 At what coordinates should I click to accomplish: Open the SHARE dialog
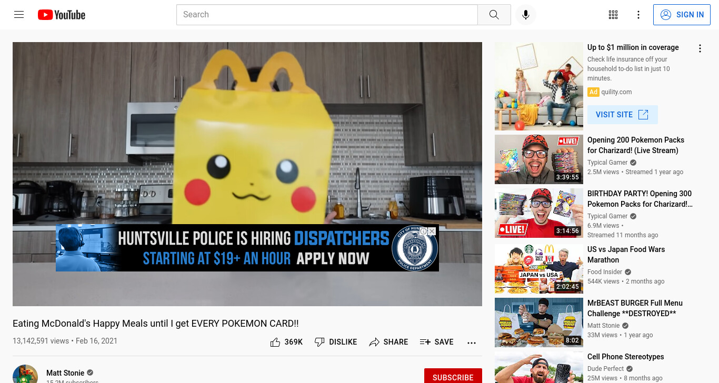tap(388, 342)
